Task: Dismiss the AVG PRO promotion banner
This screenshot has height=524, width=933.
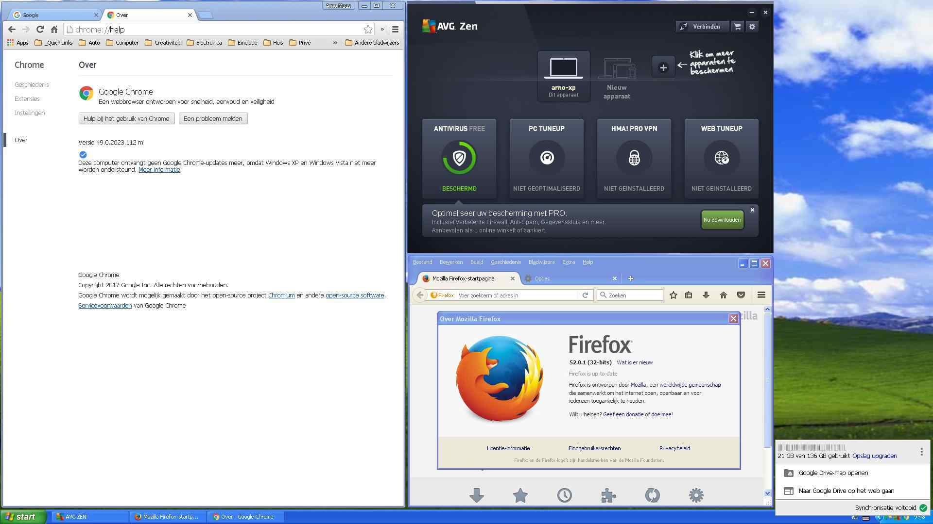Action: click(x=752, y=210)
